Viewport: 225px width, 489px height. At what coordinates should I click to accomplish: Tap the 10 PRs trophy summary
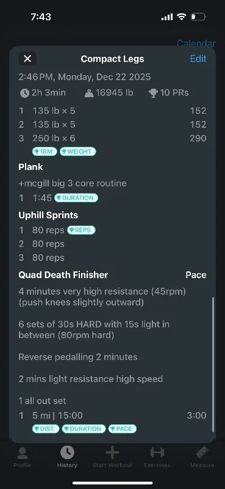[x=169, y=93]
